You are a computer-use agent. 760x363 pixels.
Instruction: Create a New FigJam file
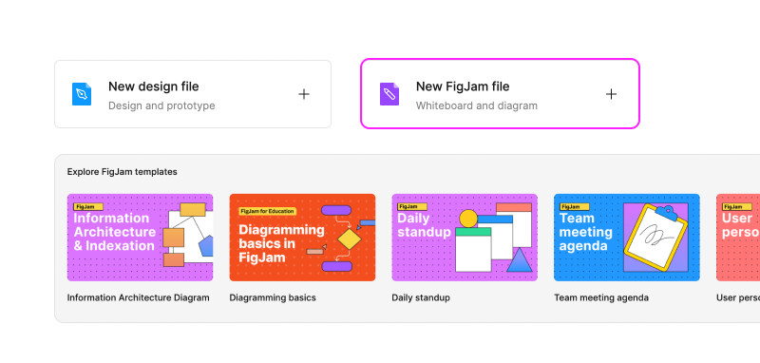501,94
